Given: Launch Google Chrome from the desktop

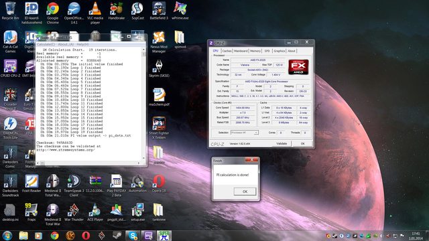Looking at the screenshot, I should 53,13.
